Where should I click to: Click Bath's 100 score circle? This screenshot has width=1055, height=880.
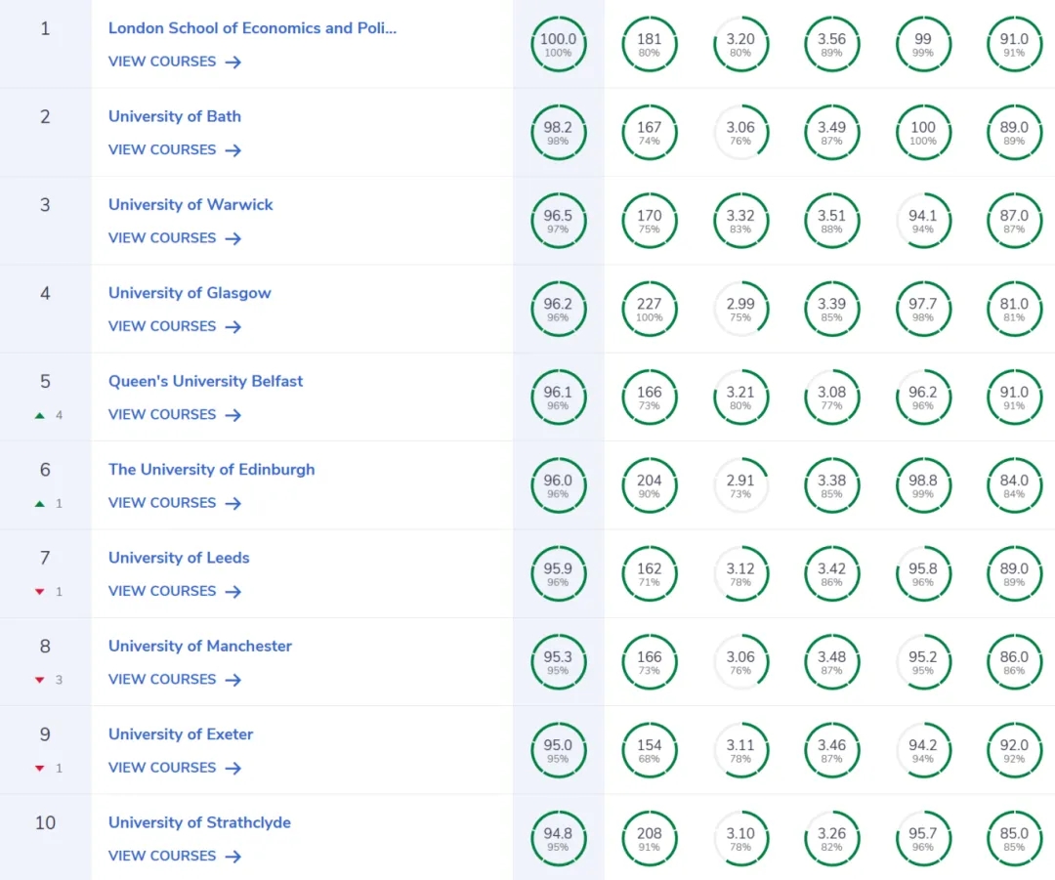(923, 133)
